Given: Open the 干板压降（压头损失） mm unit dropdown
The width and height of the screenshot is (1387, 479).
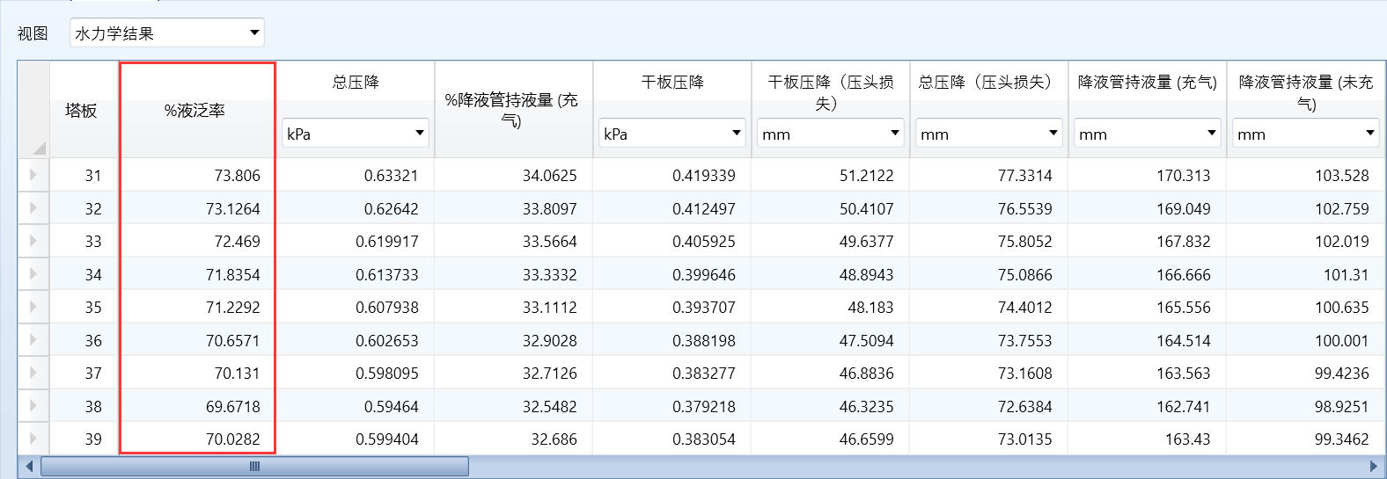Looking at the screenshot, I should click(x=831, y=134).
